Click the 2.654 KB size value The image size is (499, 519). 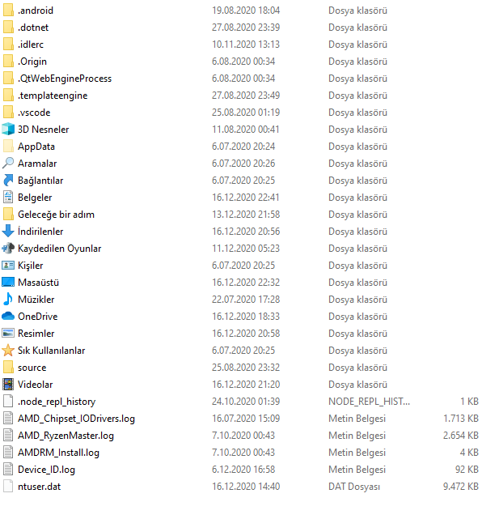[461, 436]
